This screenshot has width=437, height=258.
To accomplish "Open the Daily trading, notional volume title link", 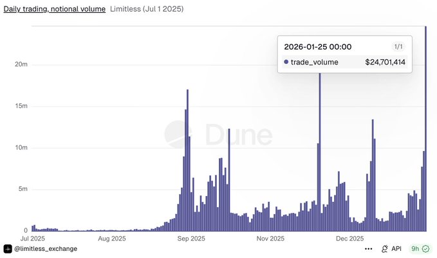I will 55,10.
